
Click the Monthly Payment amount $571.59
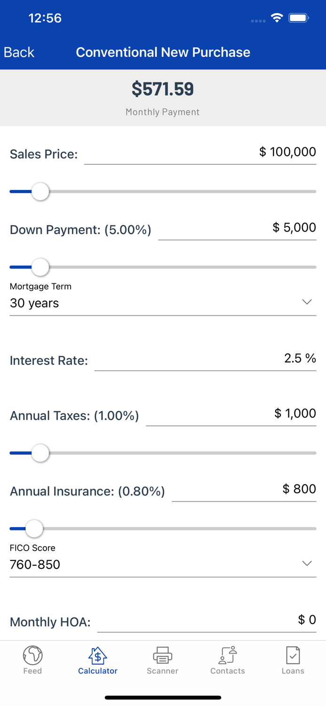(162, 89)
